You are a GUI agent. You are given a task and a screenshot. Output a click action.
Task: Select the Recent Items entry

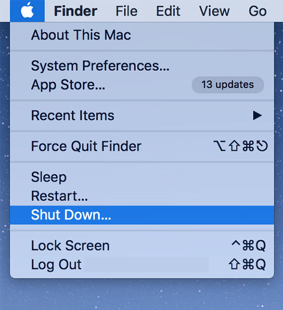(x=142, y=115)
